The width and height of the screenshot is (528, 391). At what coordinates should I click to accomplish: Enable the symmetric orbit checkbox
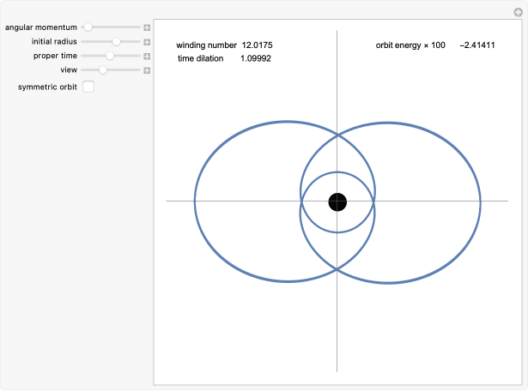[x=88, y=87]
